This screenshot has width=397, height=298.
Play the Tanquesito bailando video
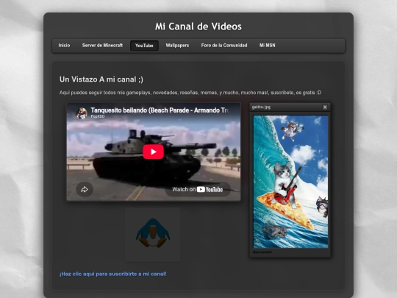coord(153,152)
